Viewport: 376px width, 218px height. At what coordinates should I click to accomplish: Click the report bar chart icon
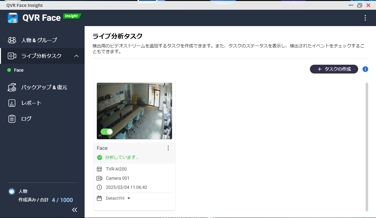click(12, 103)
